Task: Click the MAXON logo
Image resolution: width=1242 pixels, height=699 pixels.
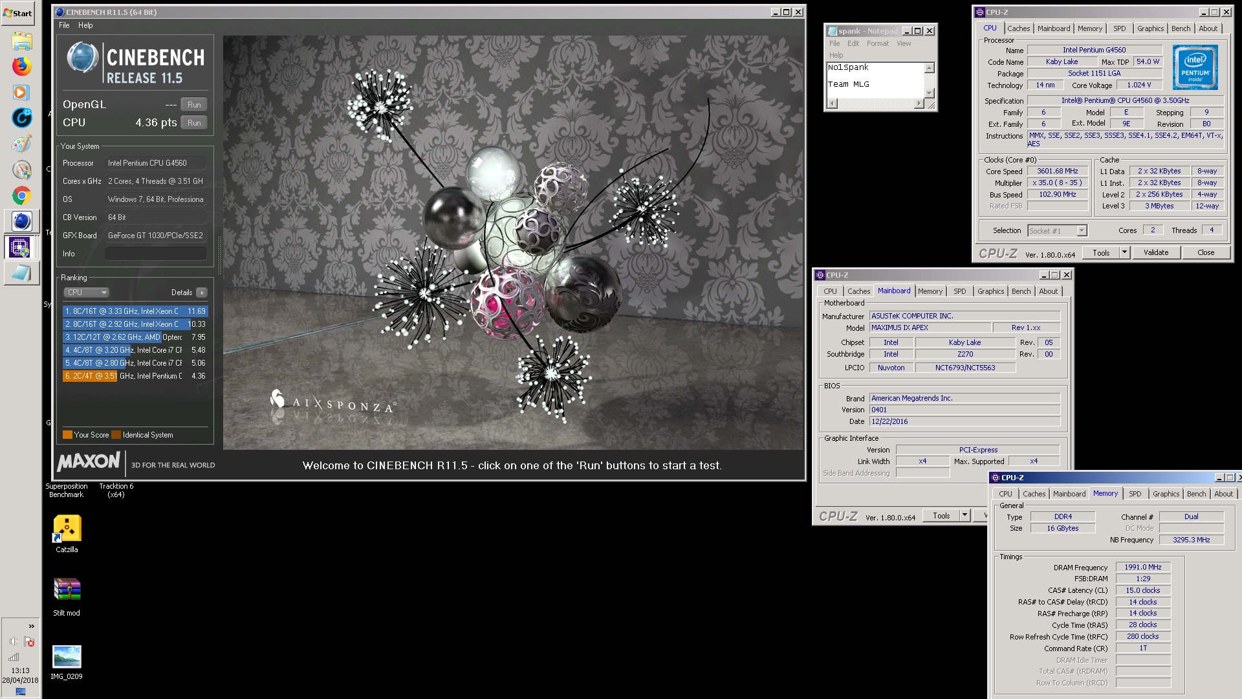Action: [89, 461]
